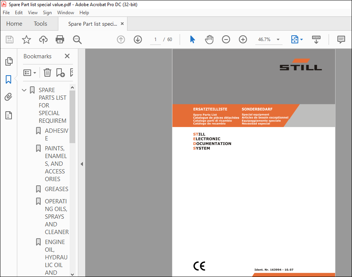Open the Edit menu

click(x=19, y=13)
